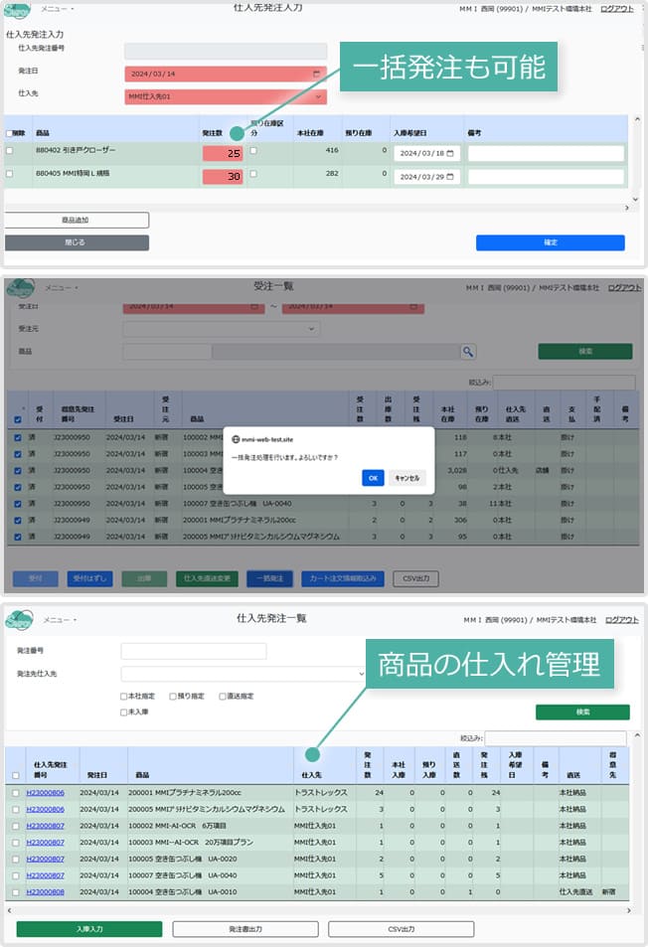The height and width of the screenshot is (947, 648).
Task: Click ログアウト link on 仕入先発注入力 screen
Action: [616, 9]
